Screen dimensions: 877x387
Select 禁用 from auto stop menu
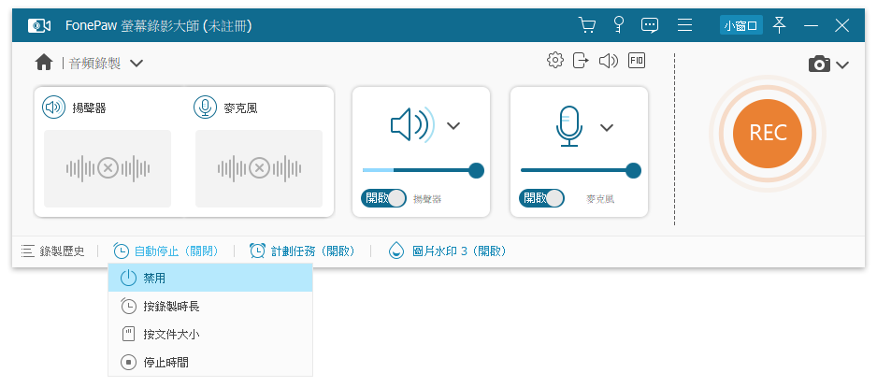210,278
